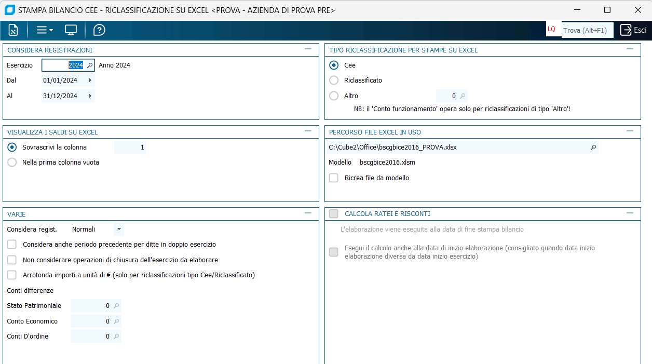The height and width of the screenshot is (364, 652).
Task: Click the Excel export toolbar icon
Action: [13, 30]
